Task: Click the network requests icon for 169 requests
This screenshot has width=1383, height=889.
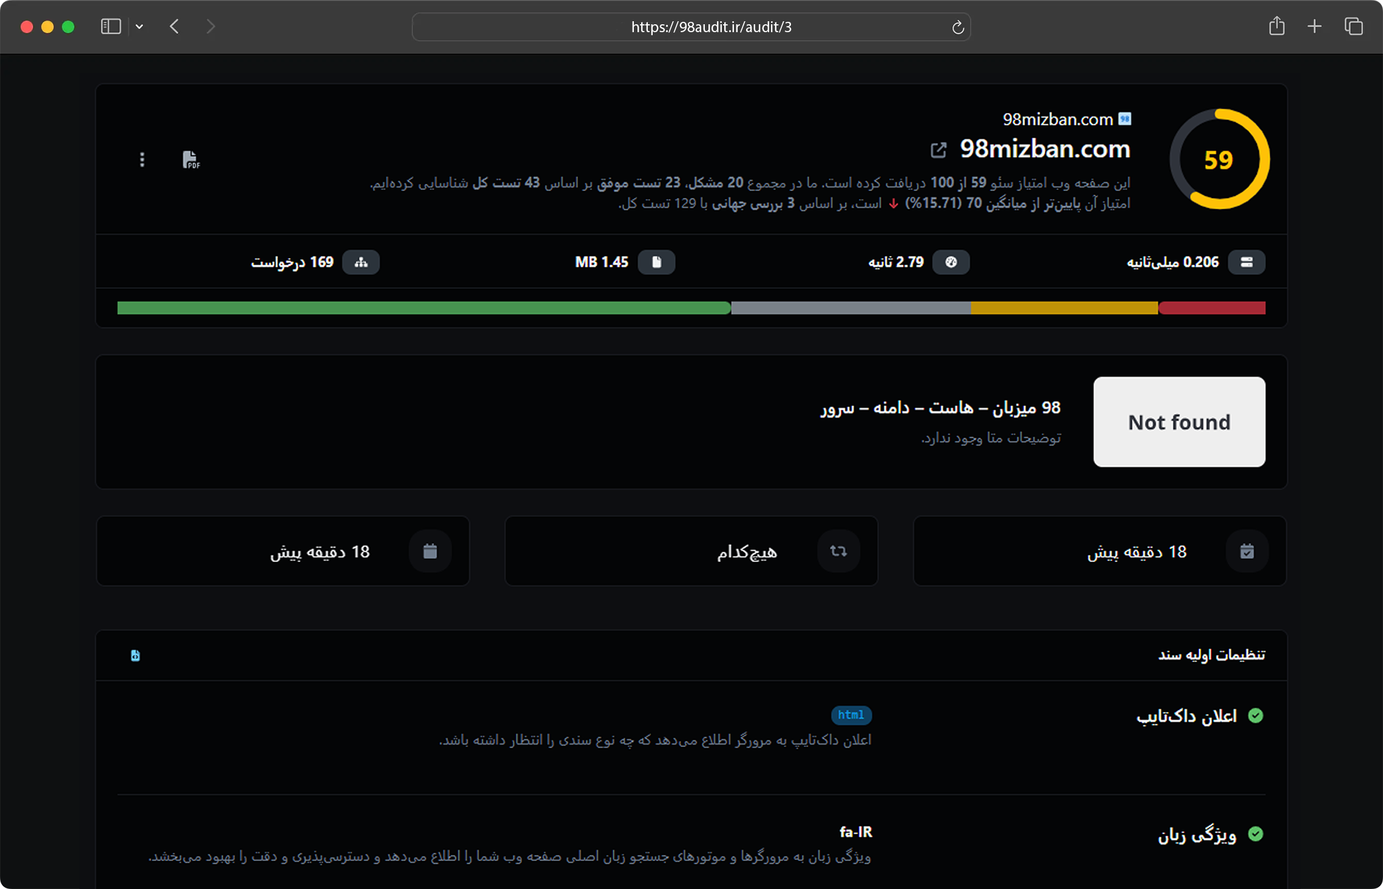Action: click(361, 262)
